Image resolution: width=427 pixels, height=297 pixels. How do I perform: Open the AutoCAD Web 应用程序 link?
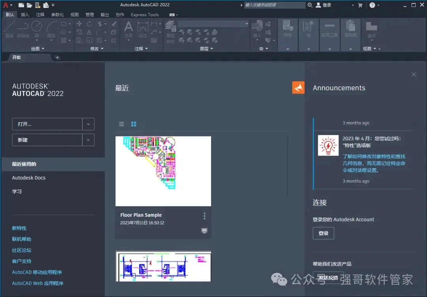point(38,283)
